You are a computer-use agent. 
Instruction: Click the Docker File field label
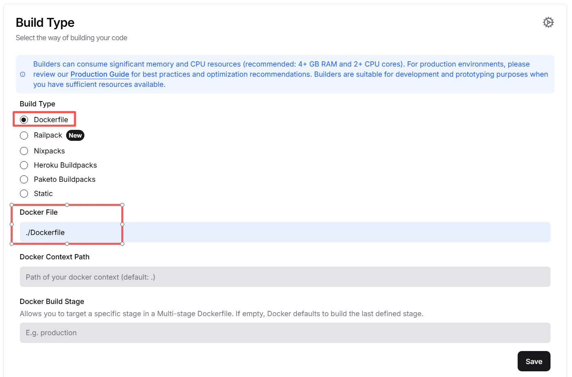tap(39, 212)
